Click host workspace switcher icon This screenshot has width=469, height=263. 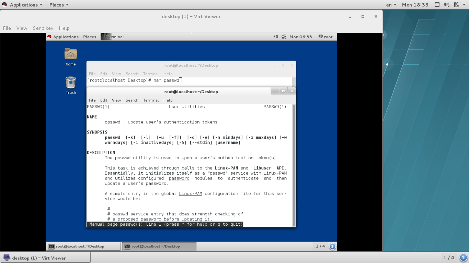[x=463, y=258]
